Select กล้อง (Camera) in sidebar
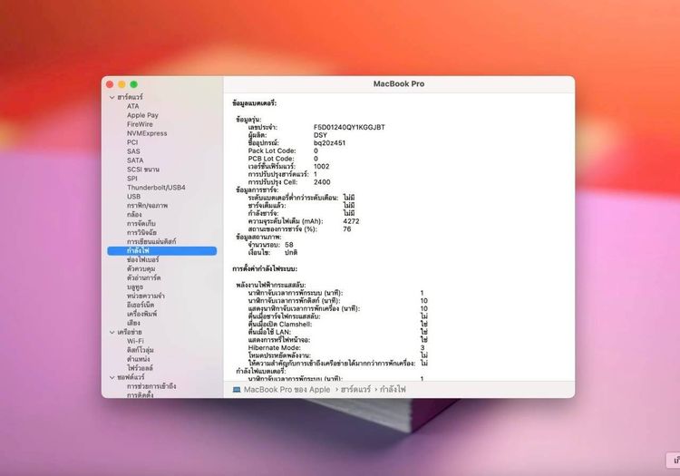The height and width of the screenshot is (476, 680). click(x=134, y=215)
